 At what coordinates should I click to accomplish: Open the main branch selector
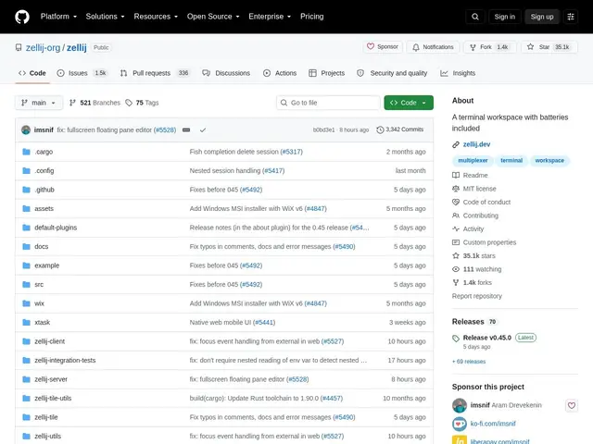tap(39, 103)
